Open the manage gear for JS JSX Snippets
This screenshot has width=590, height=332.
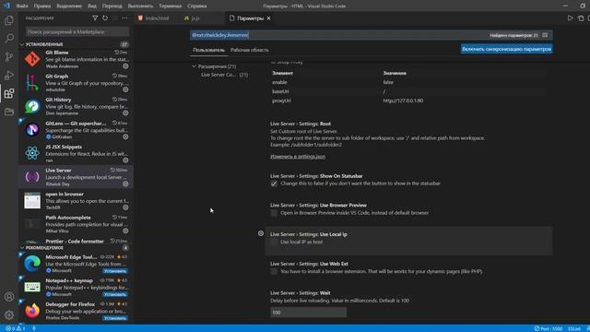125,160
